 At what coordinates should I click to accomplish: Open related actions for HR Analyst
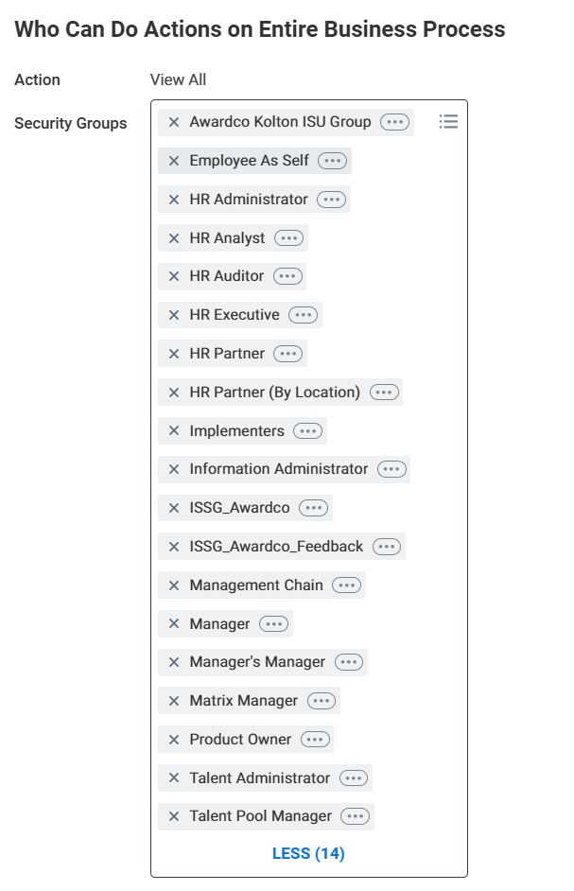288,238
